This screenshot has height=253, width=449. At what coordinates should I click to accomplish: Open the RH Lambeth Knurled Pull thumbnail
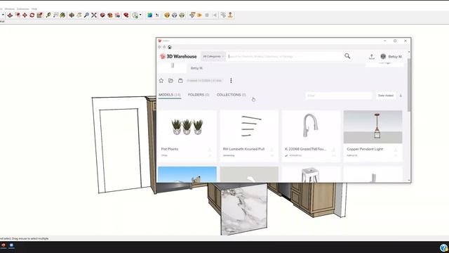click(249, 126)
